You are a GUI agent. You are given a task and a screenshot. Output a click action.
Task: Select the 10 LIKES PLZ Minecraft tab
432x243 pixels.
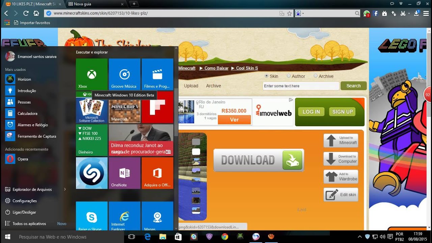(x=32, y=4)
